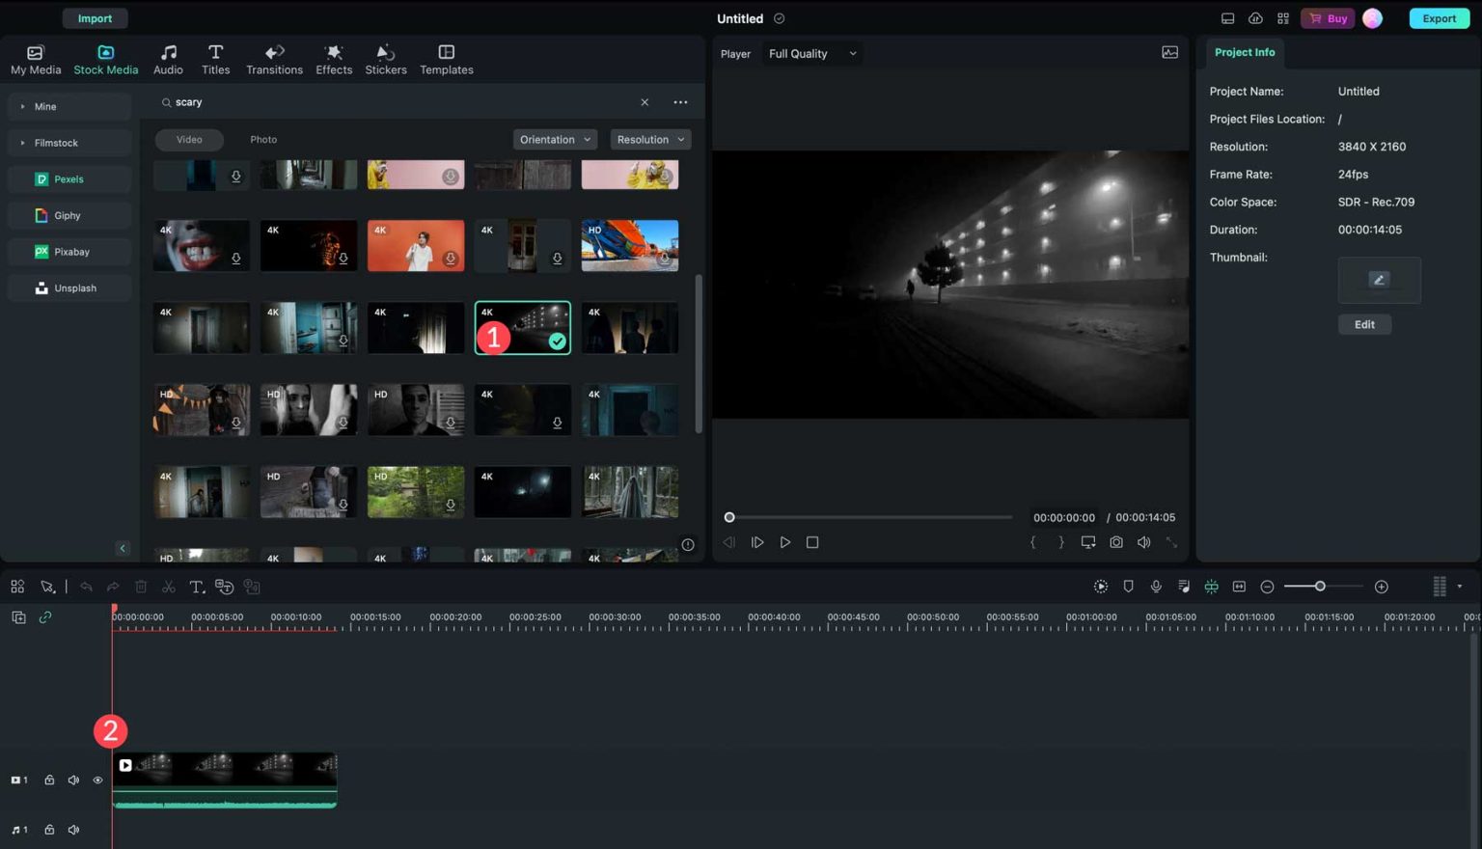Image resolution: width=1482 pixels, height=849 pixels.
Task: Select the downloaded scary clip thumbnail
Action: (522, 327)
